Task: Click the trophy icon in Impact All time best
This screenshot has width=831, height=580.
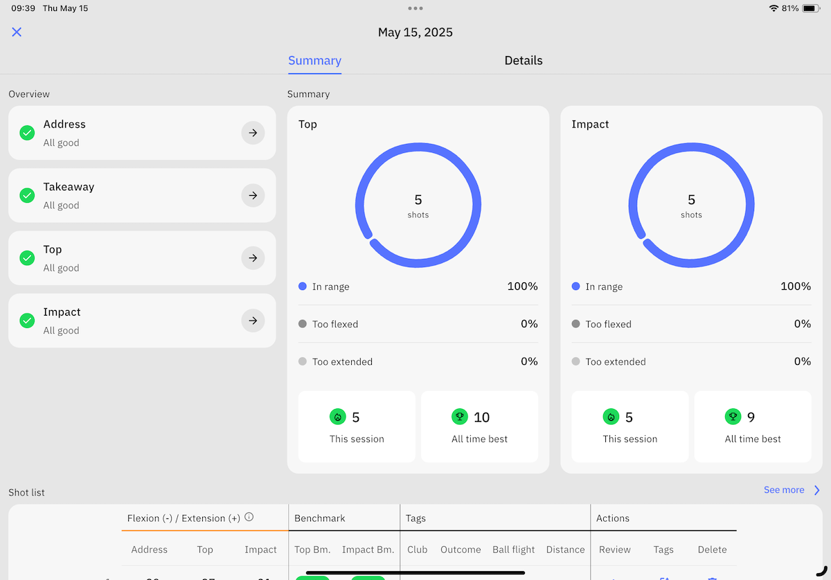Action: pyautogui.click(x=733, y=417)
